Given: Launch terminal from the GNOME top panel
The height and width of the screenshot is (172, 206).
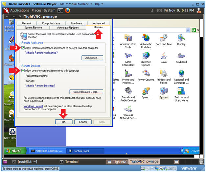Looking at the screenshot, I should 60,11.
